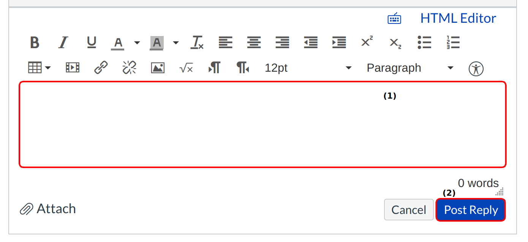Click the Post Reply button
Viewport: 528px width, 242px height.
click(471, 210)
